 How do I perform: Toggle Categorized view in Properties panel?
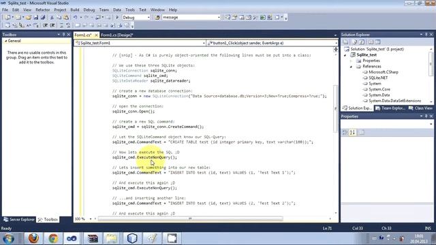tap(345, 133)
